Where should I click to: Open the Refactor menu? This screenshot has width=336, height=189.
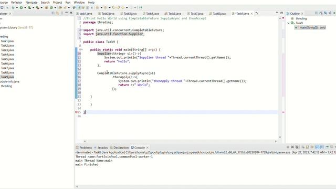click(x=16, y=2)
